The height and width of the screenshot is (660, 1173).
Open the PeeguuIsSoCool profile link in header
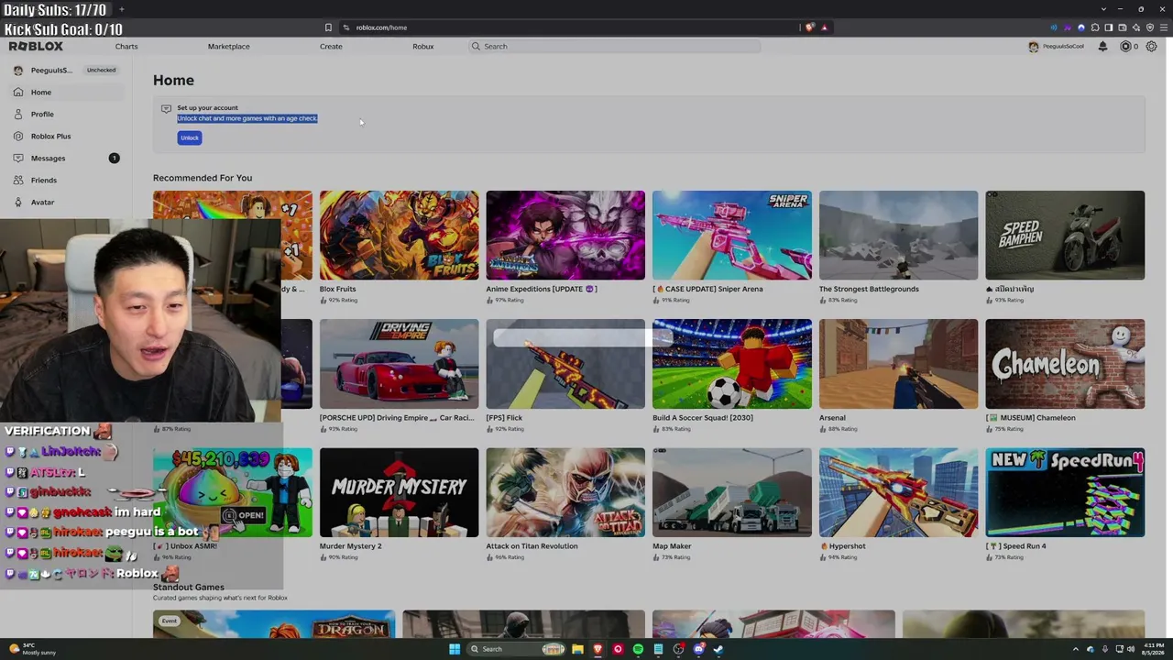coord(1064,46)
